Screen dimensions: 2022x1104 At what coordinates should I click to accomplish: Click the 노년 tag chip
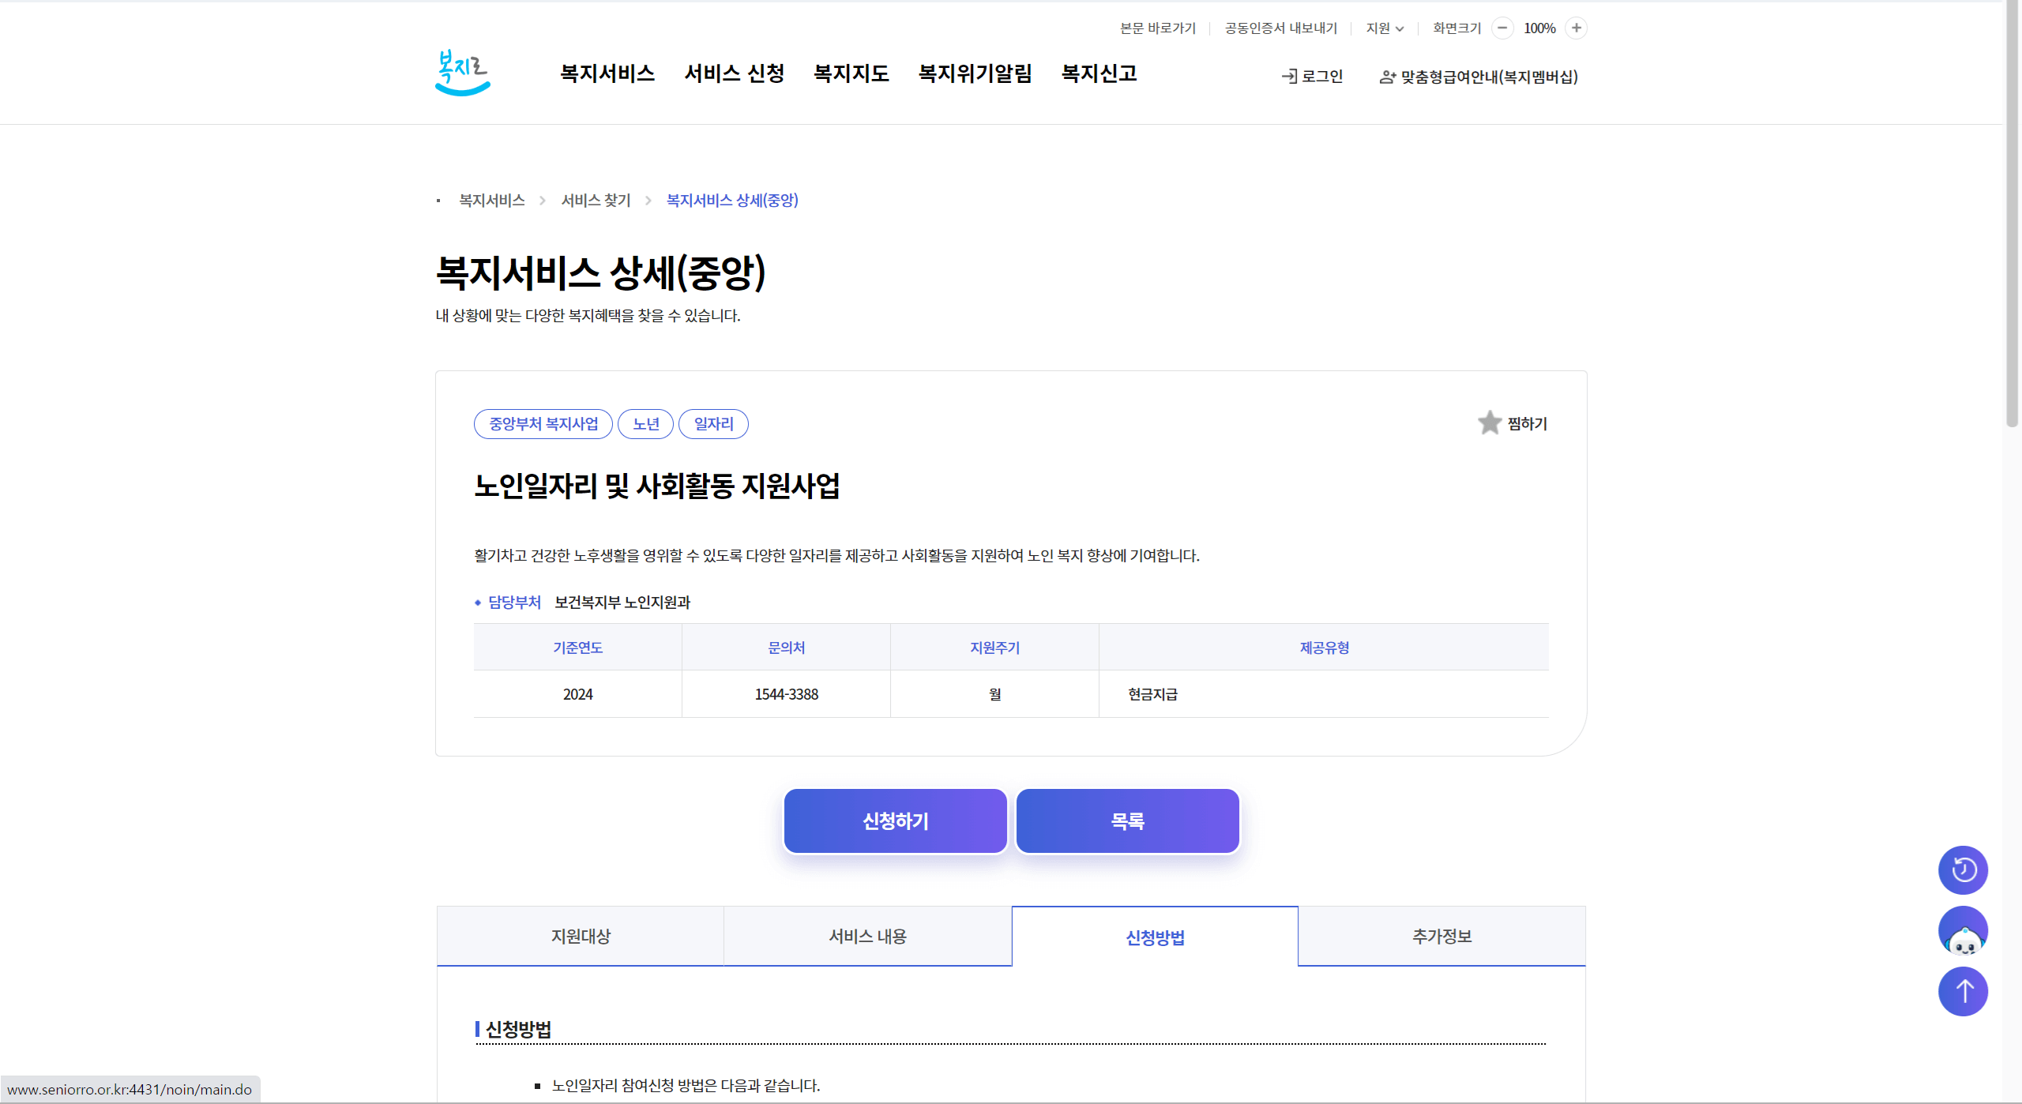coord(645,424)
